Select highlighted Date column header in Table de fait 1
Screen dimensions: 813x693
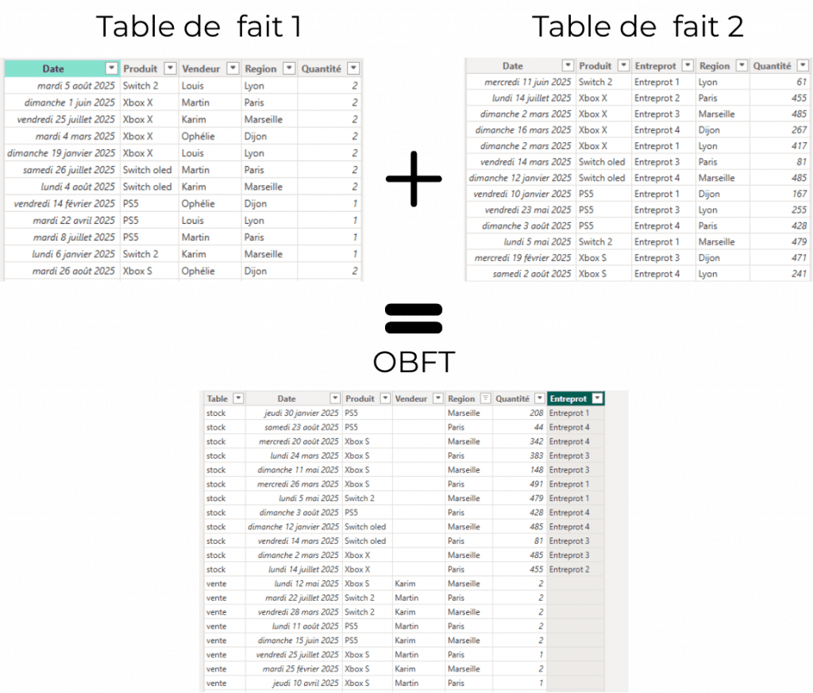[x=54, y=69]
